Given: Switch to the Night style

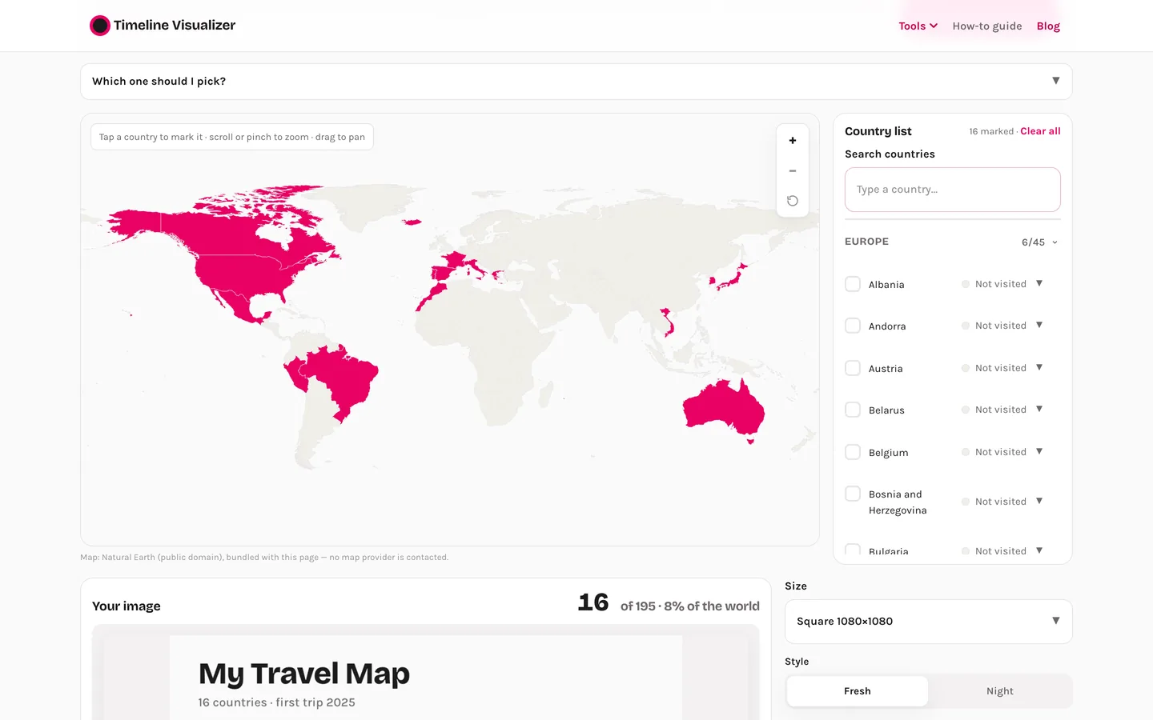Looking at the screenshot, I should coord(1000,691).
